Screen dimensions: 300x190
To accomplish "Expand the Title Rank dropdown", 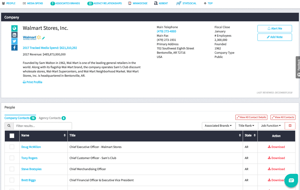I will [247, 126].
